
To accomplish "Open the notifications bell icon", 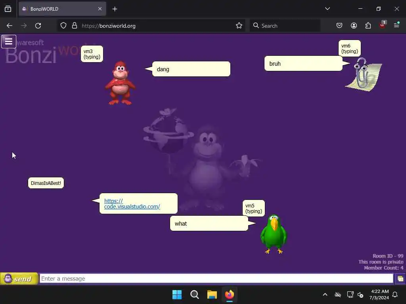I will (395, 294).
